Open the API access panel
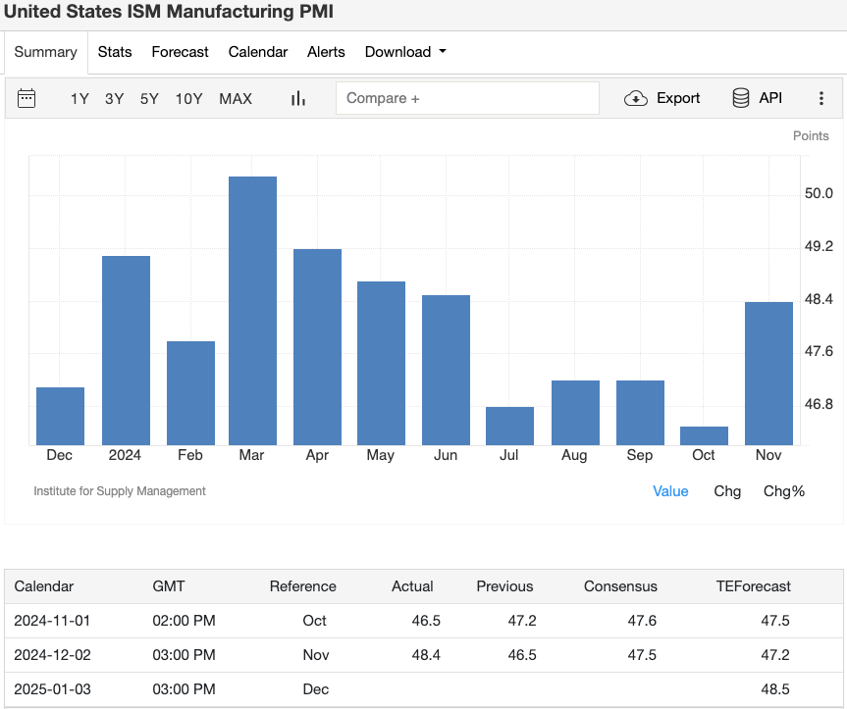The width and height of the screenshot is (847, 709). coord(756,98)
